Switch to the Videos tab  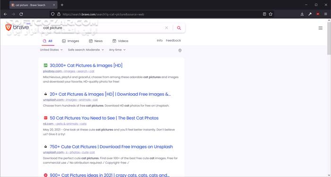[x=120, y=41]
